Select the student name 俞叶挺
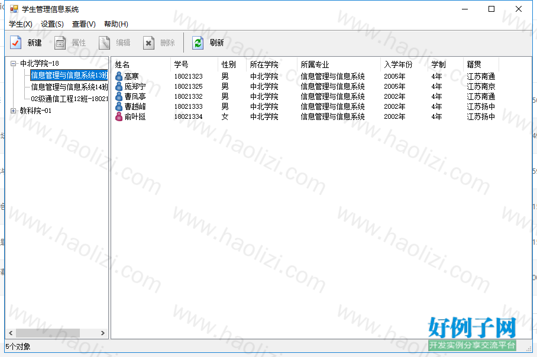Viewport: 537px width, 357px height. coord(135,116)
